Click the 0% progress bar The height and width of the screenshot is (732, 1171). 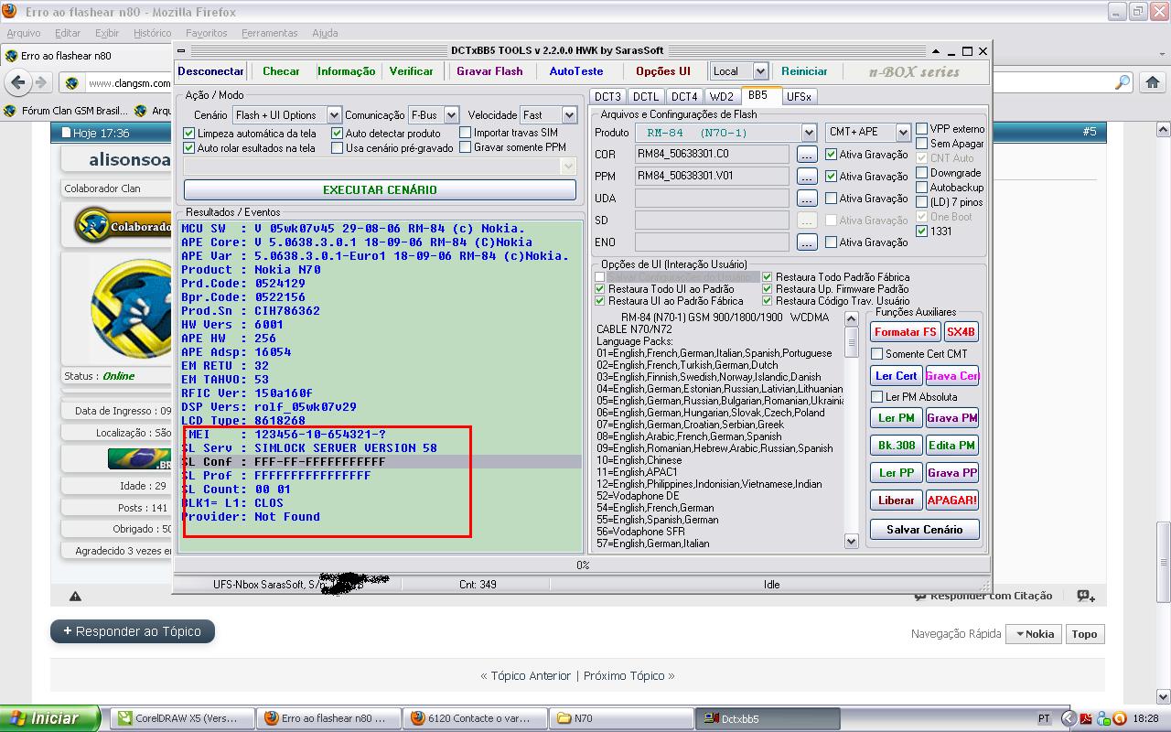coord(582,565)
